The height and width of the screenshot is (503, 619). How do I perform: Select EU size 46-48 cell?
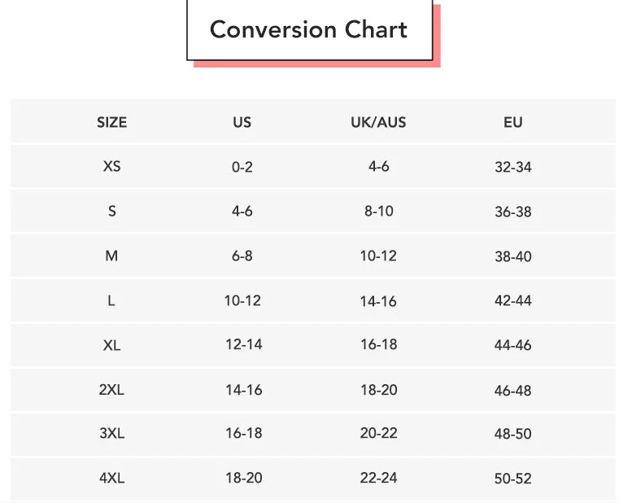[x=512, y=391]
